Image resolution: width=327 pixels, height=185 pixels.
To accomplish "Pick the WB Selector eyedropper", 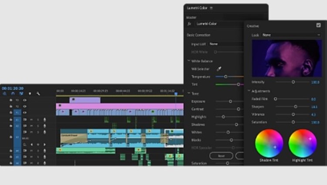I will tap(219, 69).
